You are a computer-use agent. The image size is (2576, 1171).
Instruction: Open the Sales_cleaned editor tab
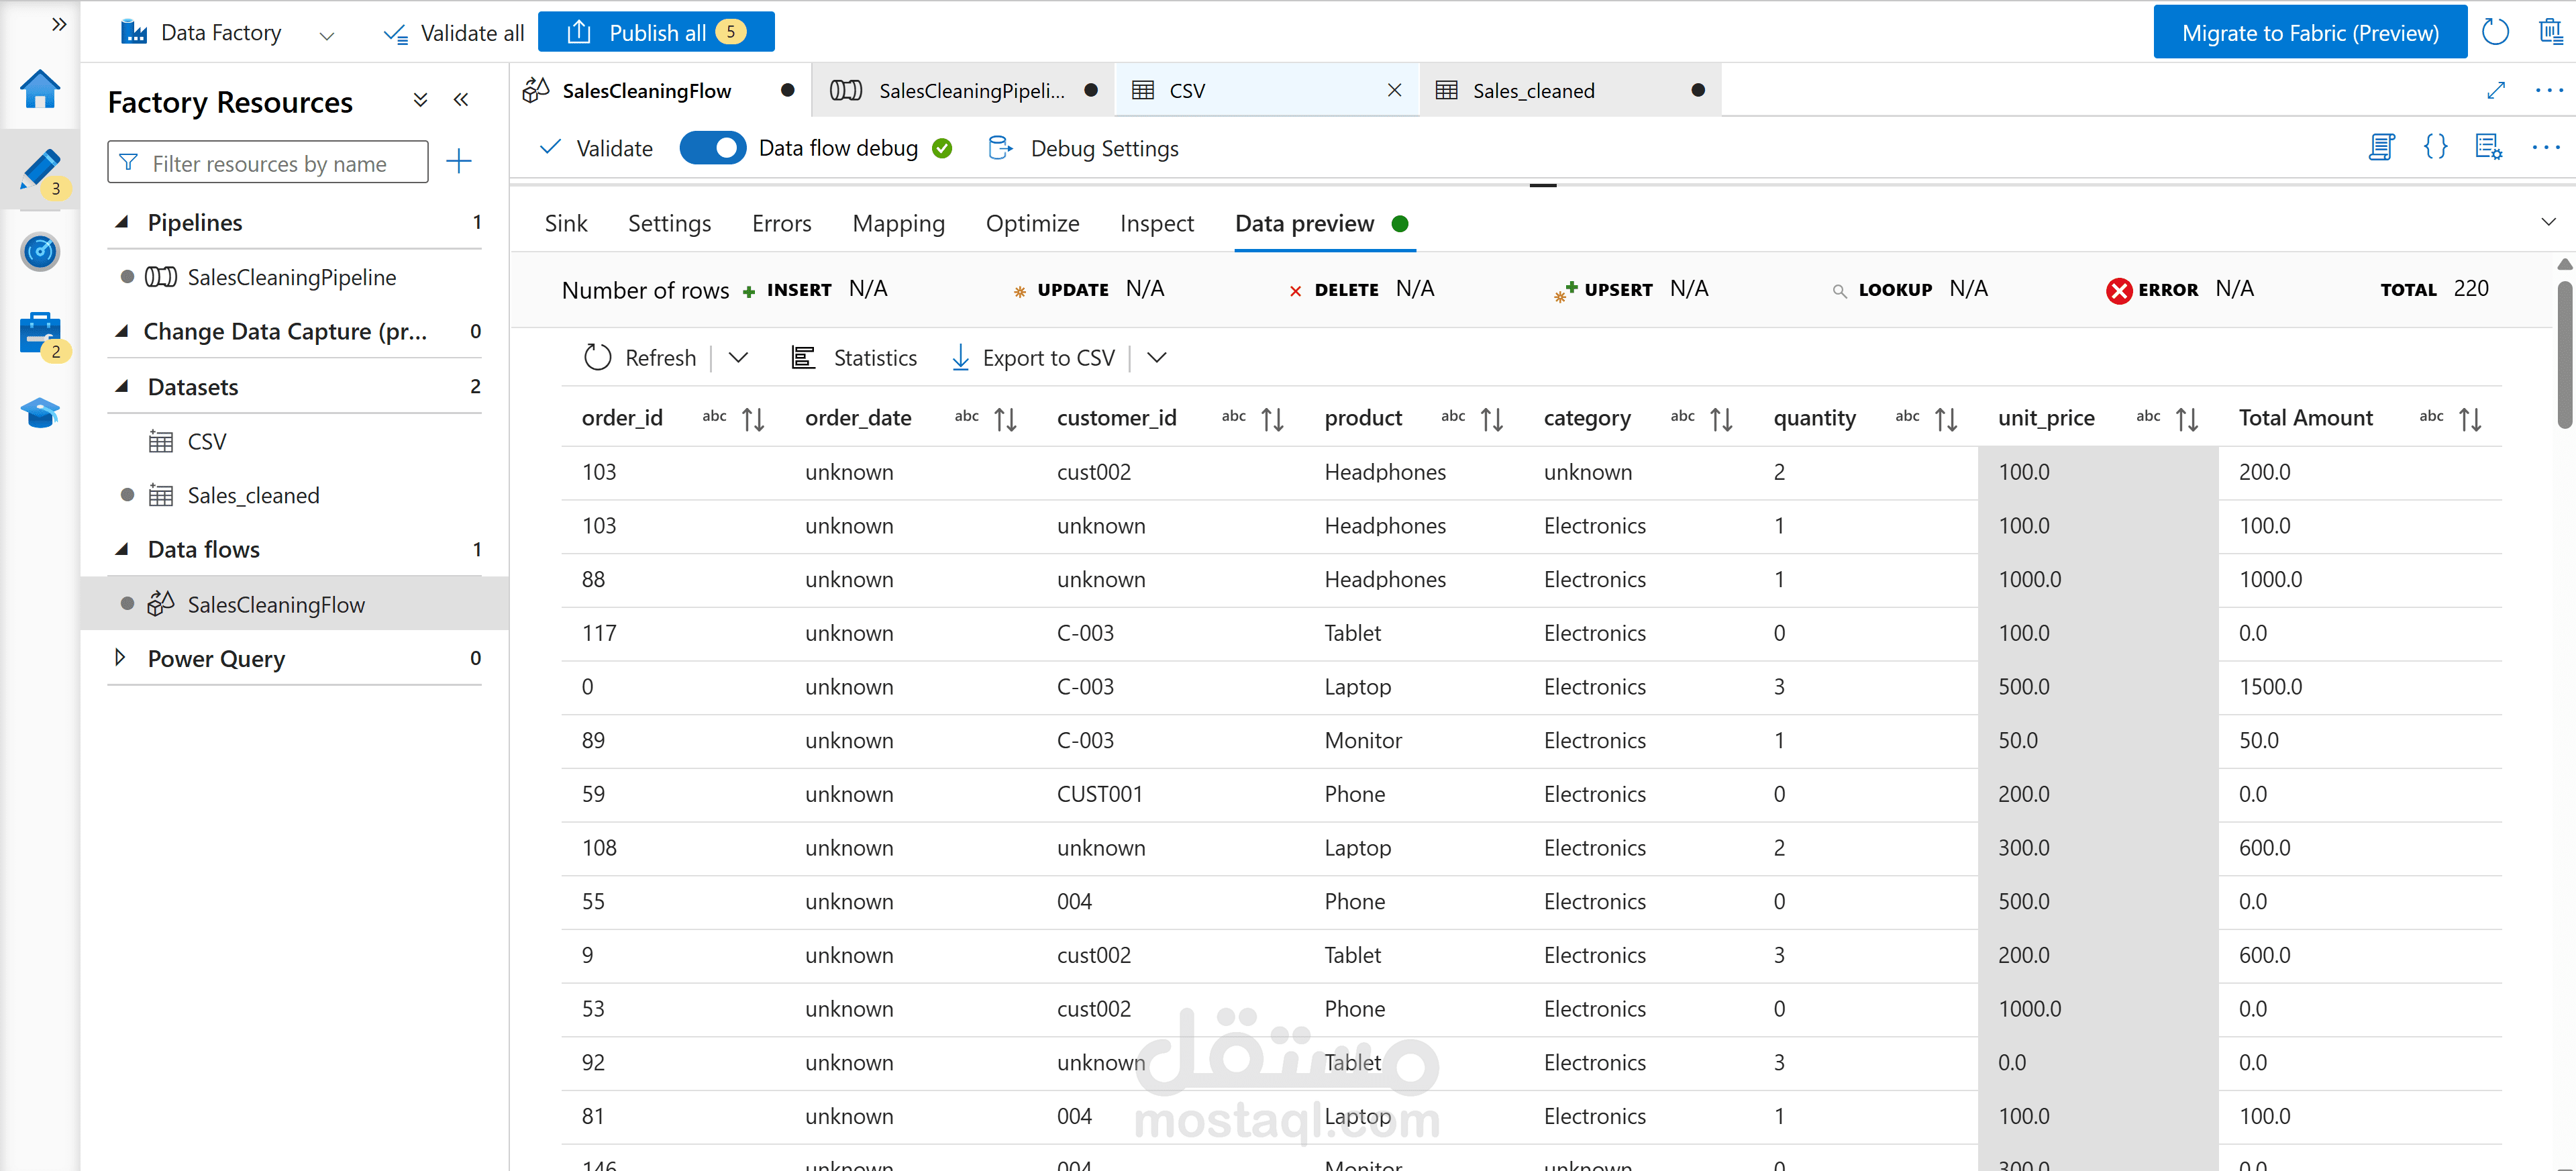[1533, 91]
